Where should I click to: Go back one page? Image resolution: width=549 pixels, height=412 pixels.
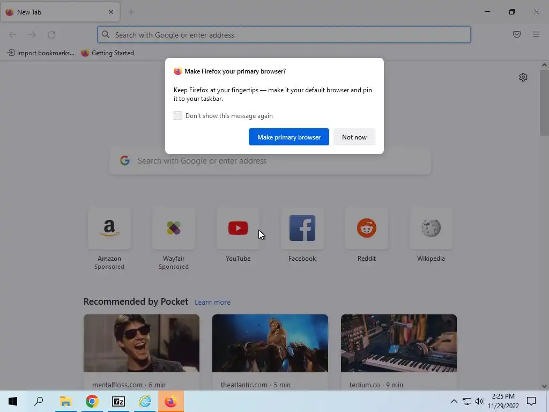point(13,35)
